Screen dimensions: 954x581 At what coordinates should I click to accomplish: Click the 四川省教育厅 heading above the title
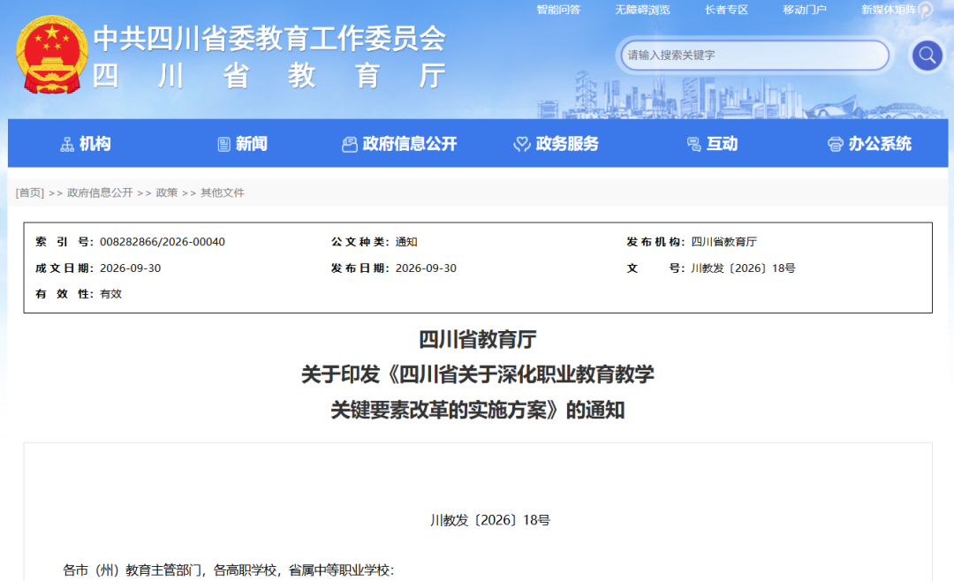pyautogui.click(x=478, y=339)
